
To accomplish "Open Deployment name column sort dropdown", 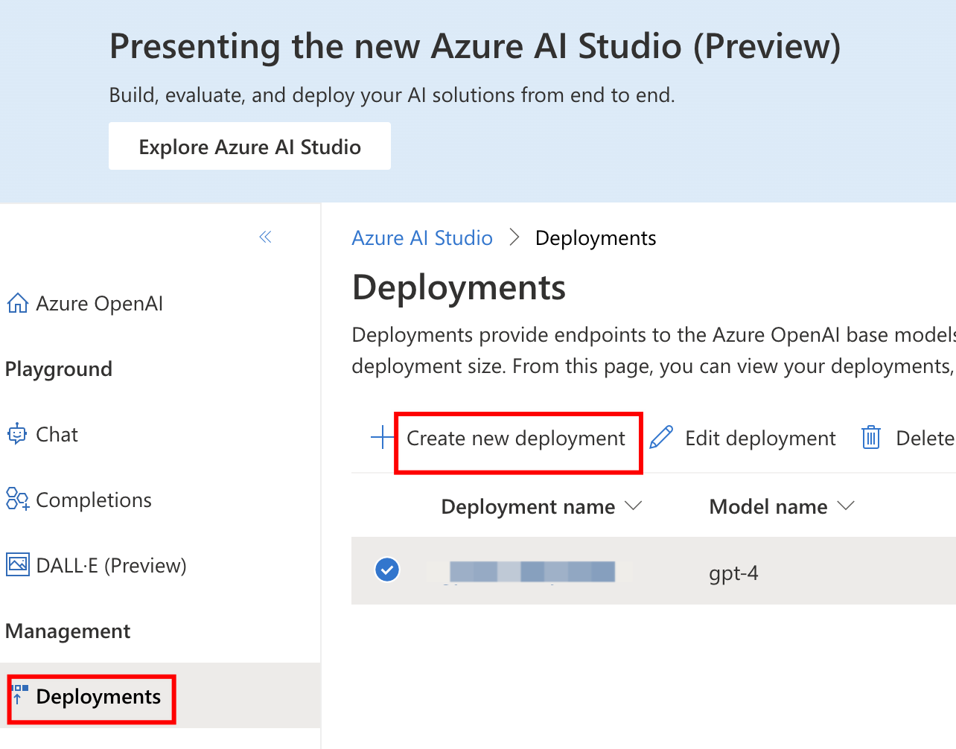I will (634, 506).
